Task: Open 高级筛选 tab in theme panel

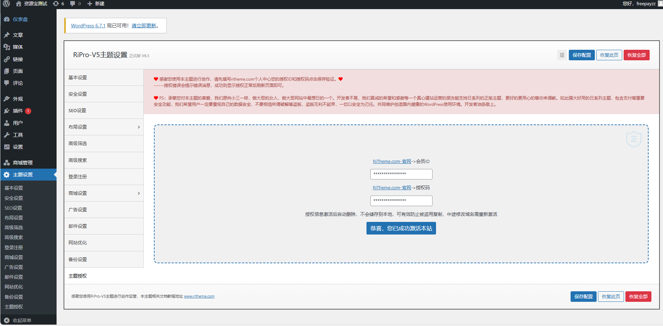Action: pos(104,143)
